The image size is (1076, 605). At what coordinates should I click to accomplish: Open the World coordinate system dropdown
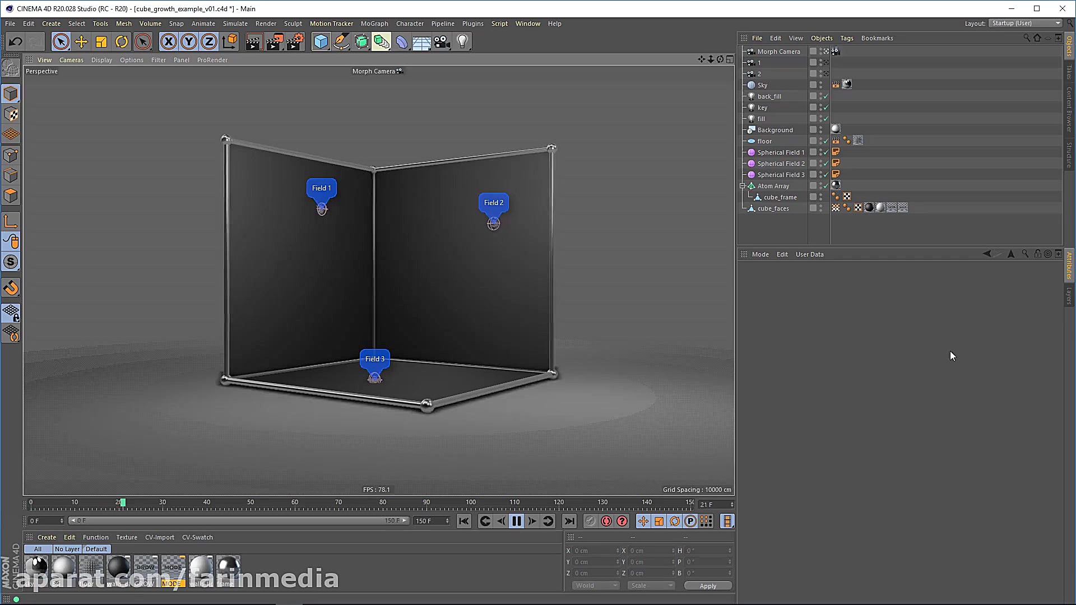pyautogui.click(x=595, y=586)
